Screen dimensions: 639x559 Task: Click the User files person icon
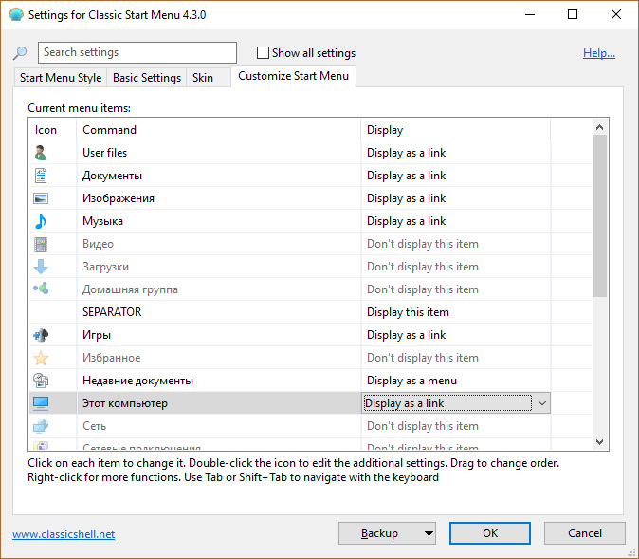pyautogui.click(x=41, y=153)
